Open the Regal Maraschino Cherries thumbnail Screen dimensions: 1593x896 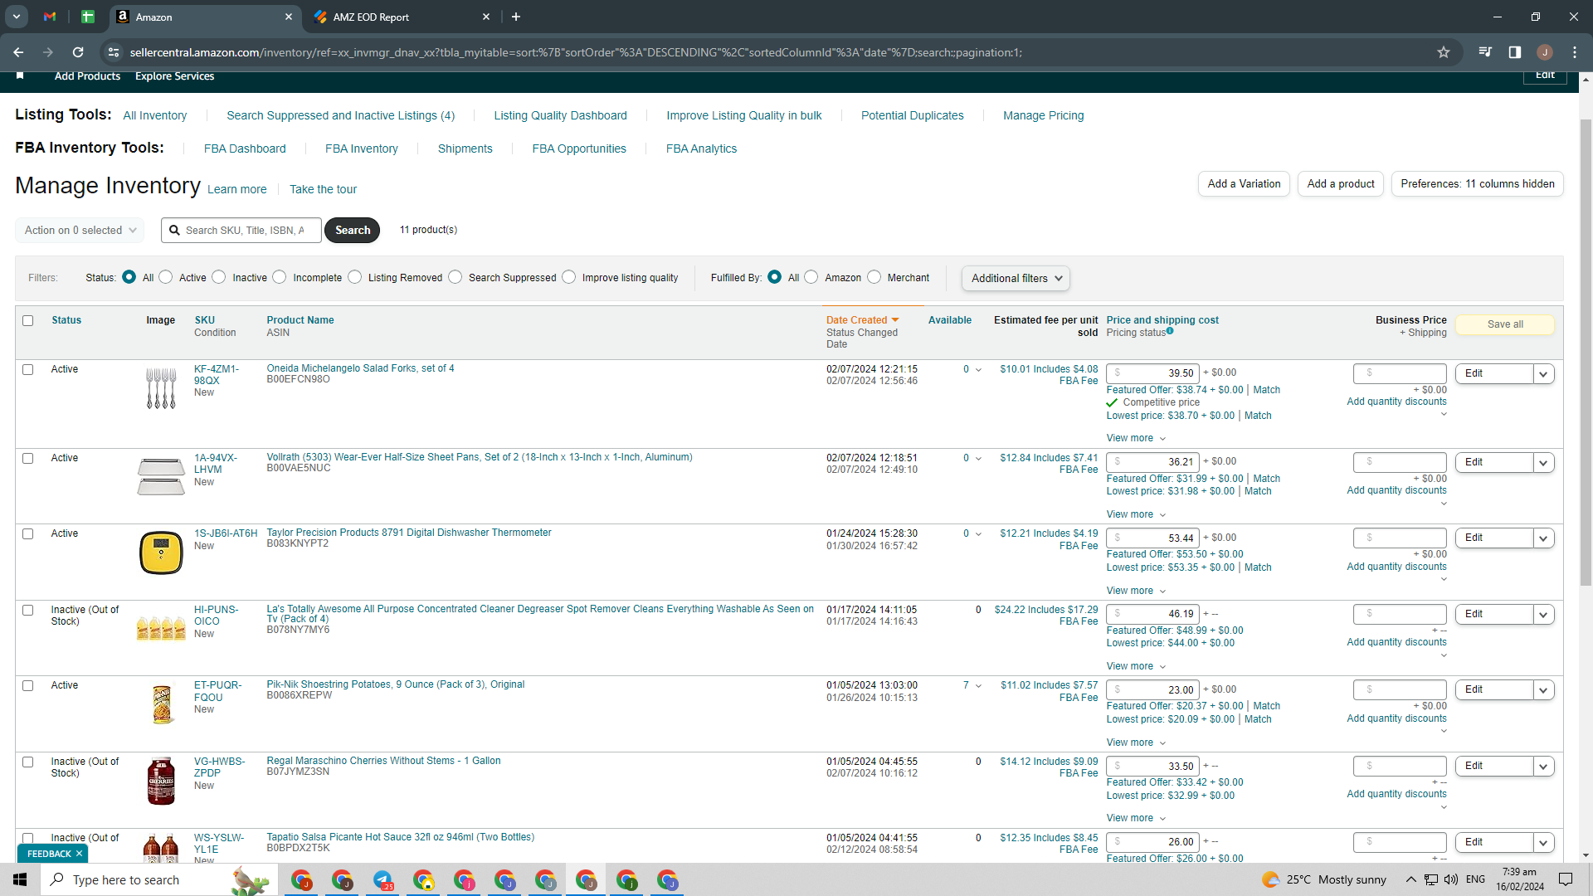click(161, 781)
